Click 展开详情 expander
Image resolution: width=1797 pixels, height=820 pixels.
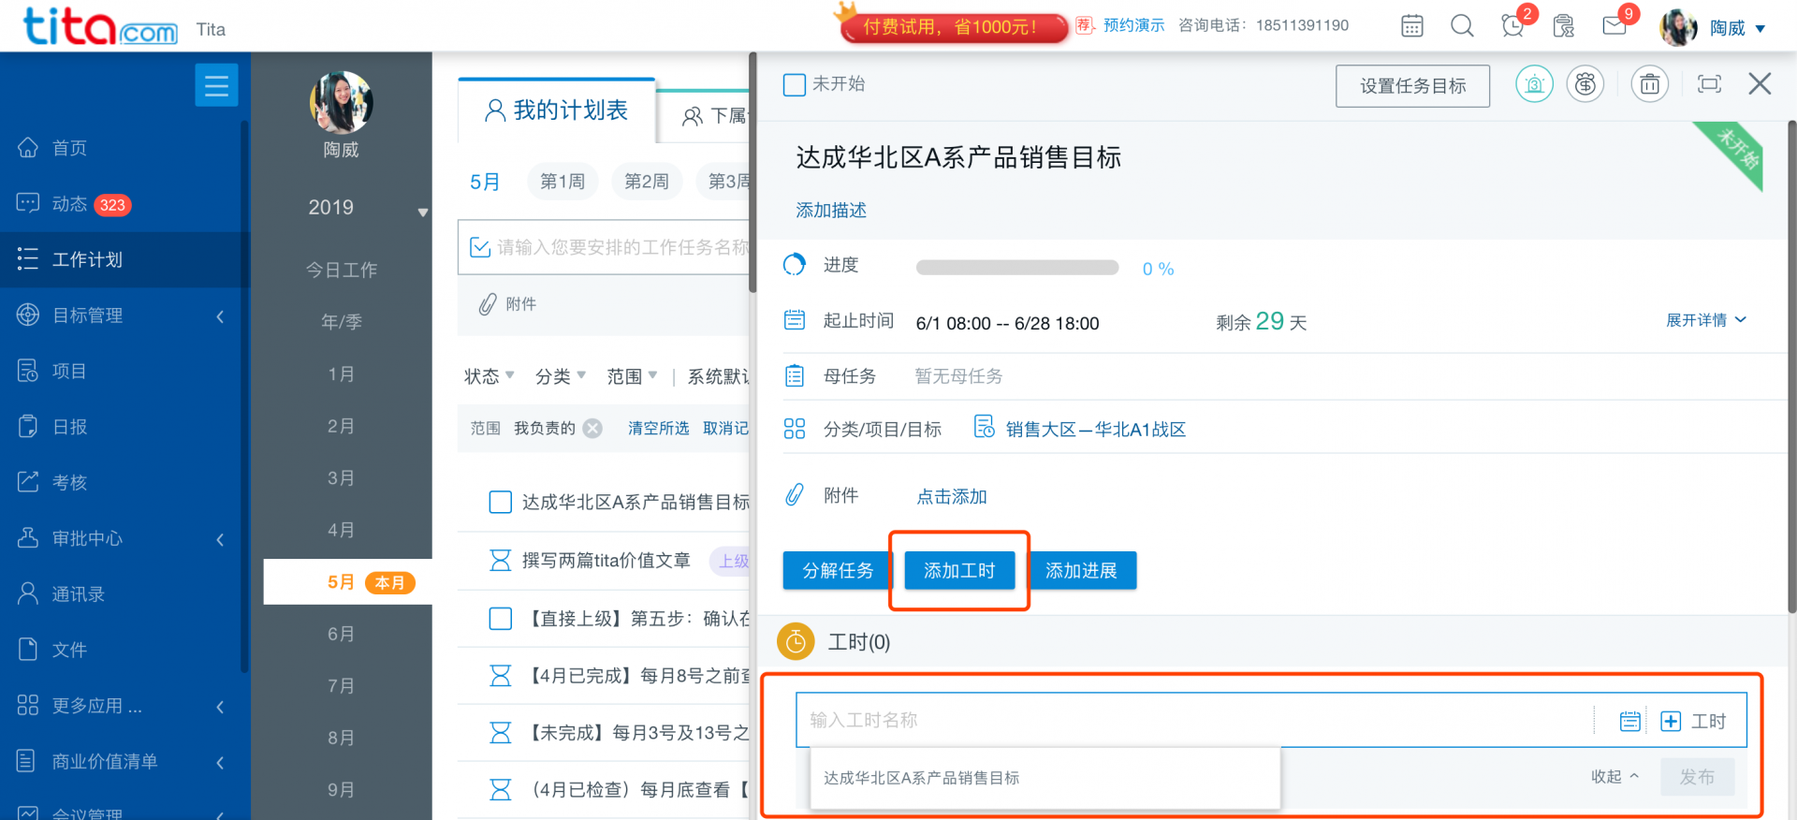[1706, 320]
